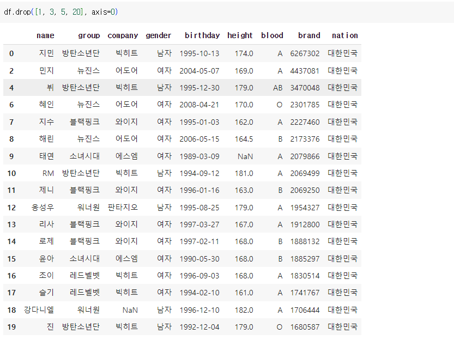The height and width of the screenshot is (340, 454).
Task: Click brand value '4437081'
Action: click(305, 71)
